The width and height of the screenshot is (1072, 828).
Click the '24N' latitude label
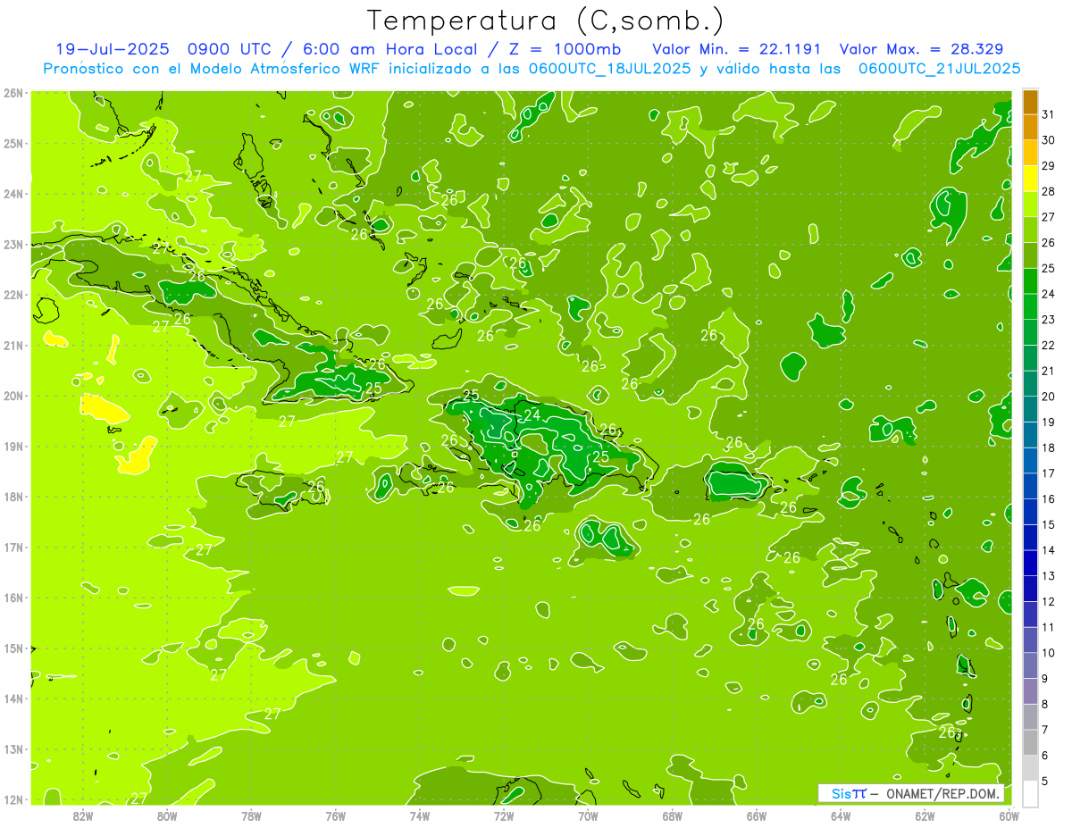point(13,194)
